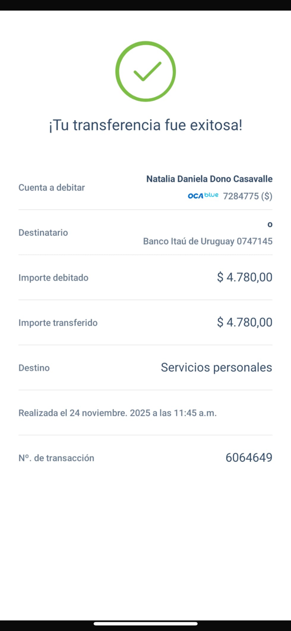The width and height of the screenshot is (291, 631).
Task: Tap transaction number 6064649
Action: 249,457
